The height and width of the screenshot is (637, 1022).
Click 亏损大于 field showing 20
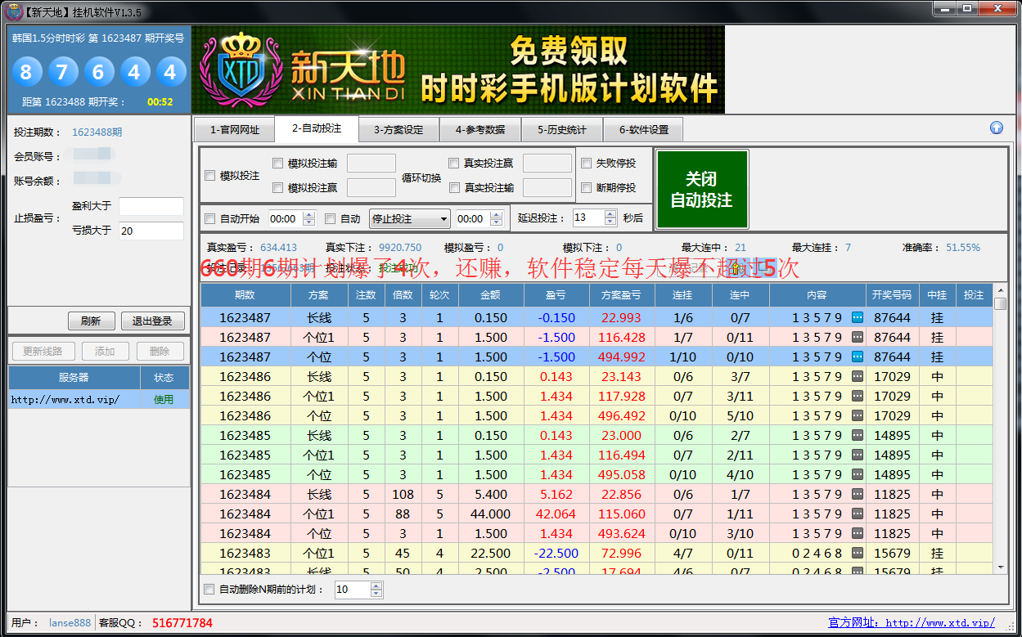[151, 231]
